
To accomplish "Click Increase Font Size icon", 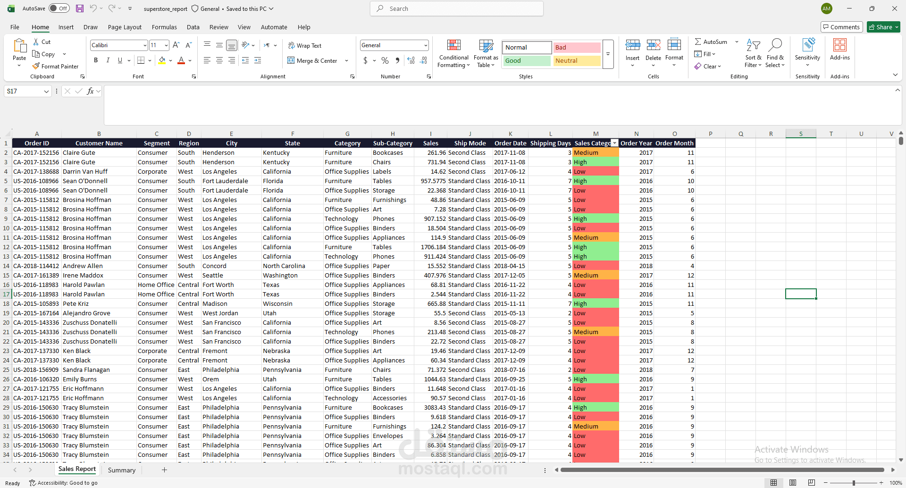I will coord(176,45).
